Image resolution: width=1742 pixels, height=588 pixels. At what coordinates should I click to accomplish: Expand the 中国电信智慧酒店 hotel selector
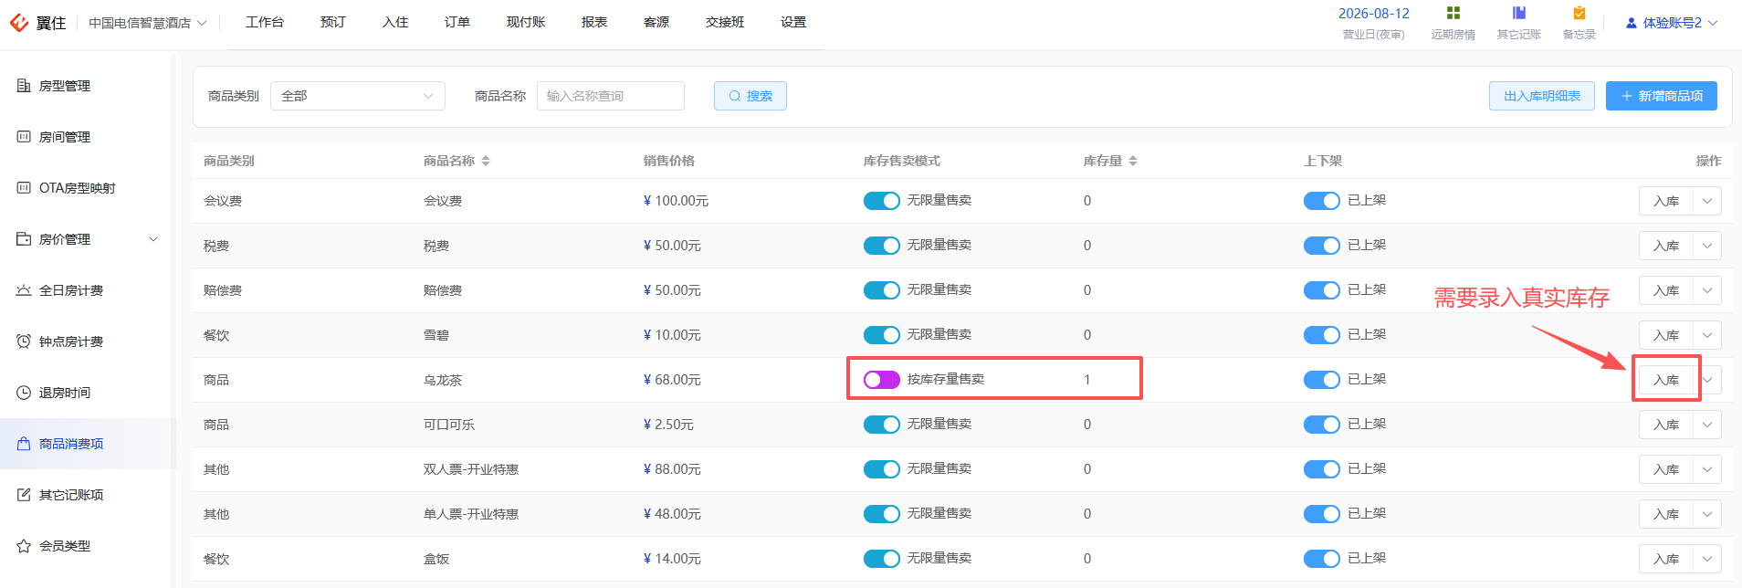[148, 23]
